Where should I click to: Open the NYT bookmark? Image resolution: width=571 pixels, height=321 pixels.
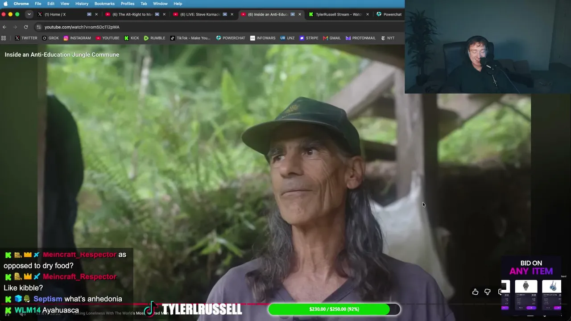[x=388, y=38]
